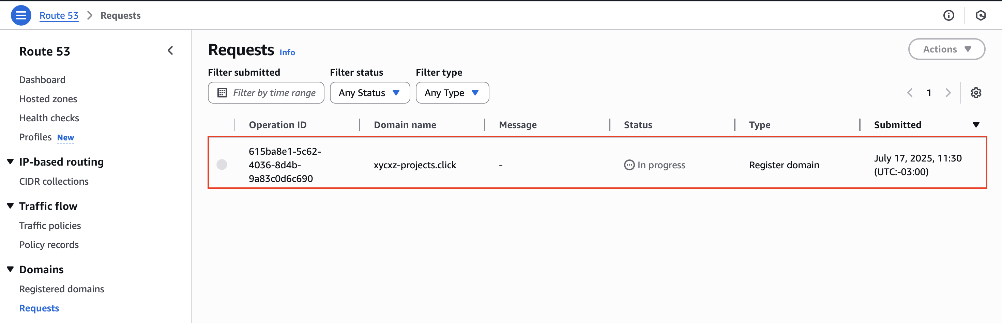The width and height of the screenshot is (1002, 323).
Task: Open the Info link beside the Requests heading
Action: (287, 52)
